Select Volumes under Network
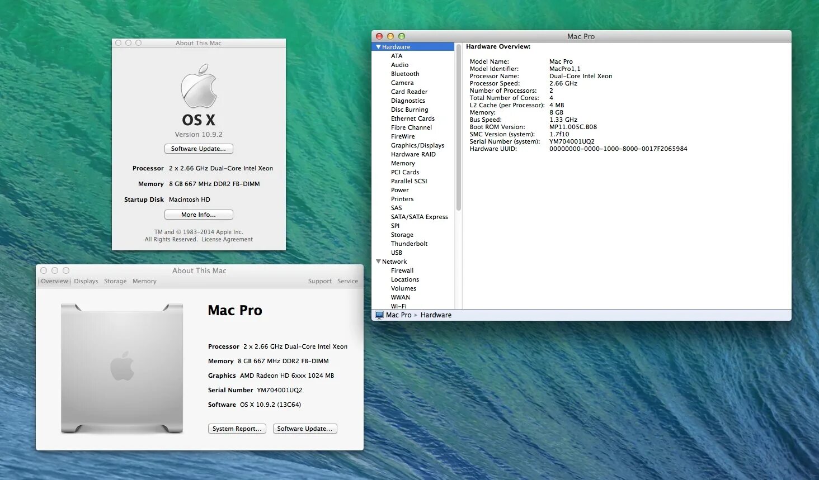Screen dimensions: 819x480 pyautogui.click(x=403, y=288)
